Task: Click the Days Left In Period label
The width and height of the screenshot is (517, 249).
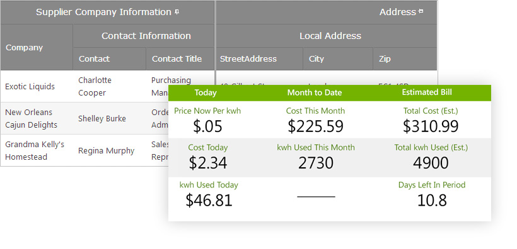Action: coord(432,185)
